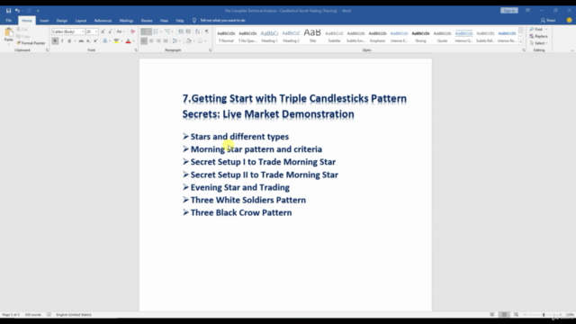The width and height of the screenshot is (576, 324).
Task: Apply the Heading 1 style
Action: point(269,36)
